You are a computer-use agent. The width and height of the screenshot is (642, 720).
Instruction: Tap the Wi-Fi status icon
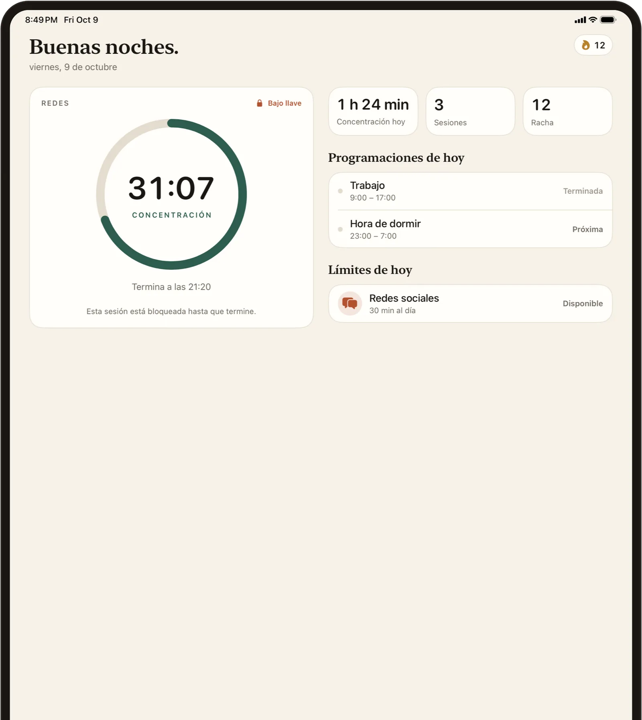[593, 20]
